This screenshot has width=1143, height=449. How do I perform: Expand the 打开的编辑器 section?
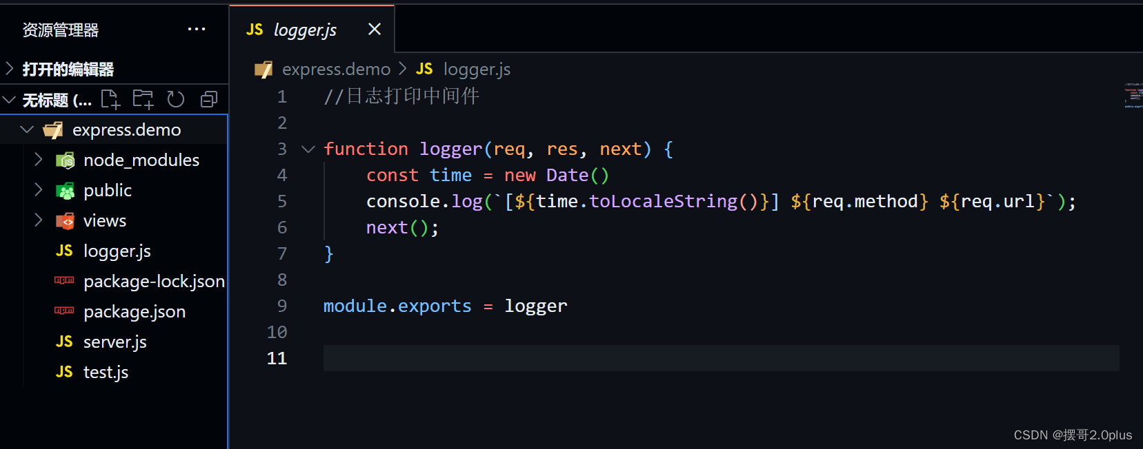click(10, 69)
